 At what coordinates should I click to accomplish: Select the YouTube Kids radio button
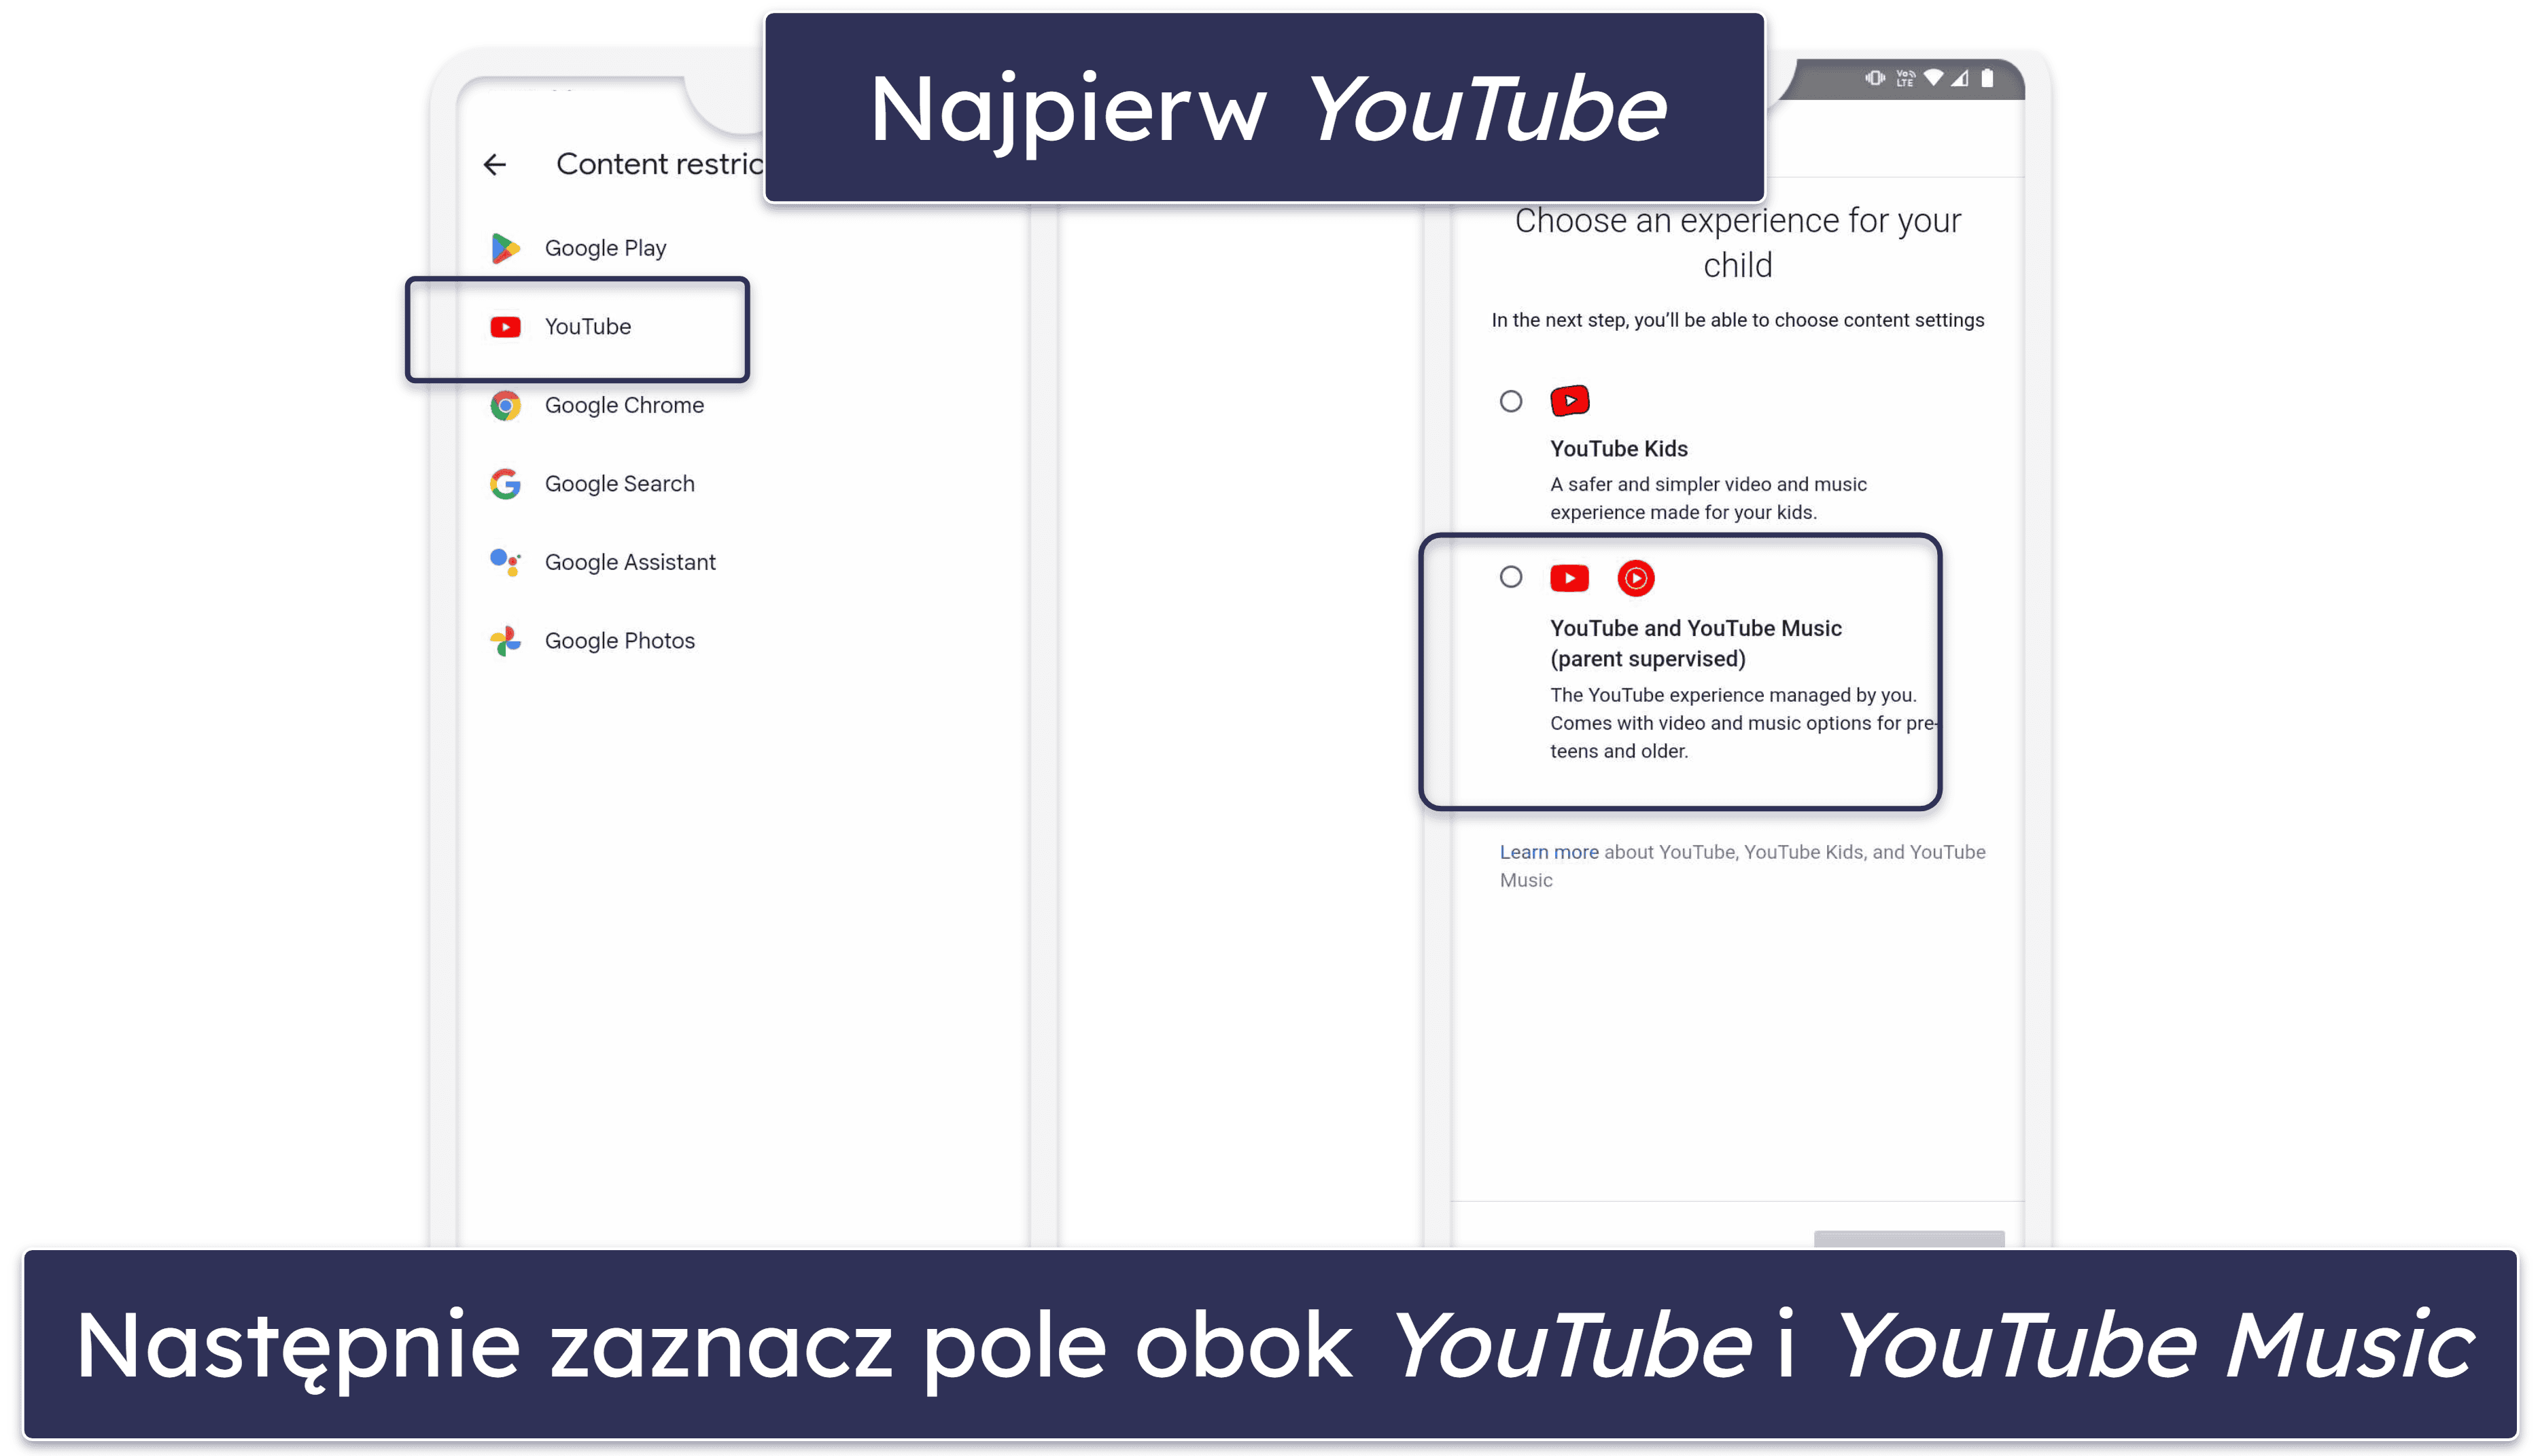click(1511, 401)
